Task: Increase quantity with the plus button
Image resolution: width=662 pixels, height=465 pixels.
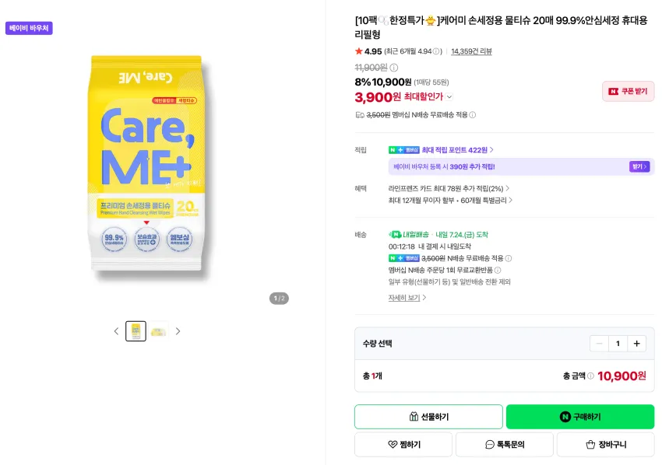Action: point(636,344)
